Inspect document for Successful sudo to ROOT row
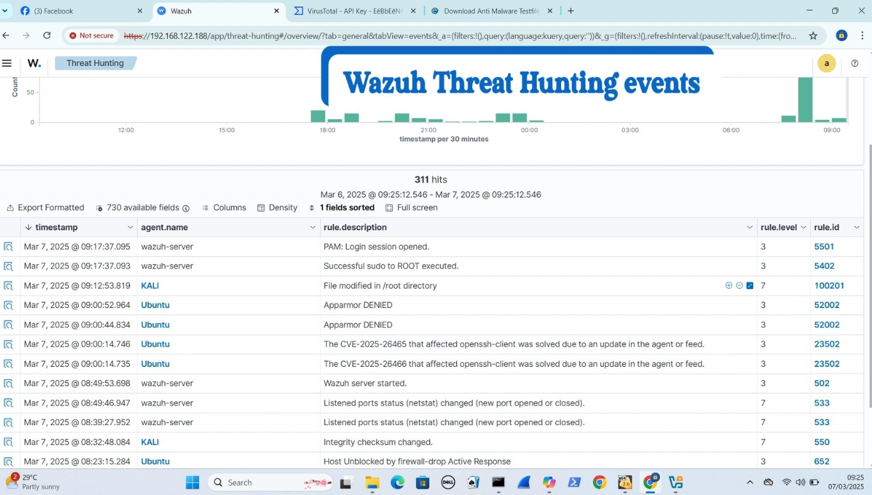Screen dimensions: 872x495 pyautogui.click(x=8, y=266)
